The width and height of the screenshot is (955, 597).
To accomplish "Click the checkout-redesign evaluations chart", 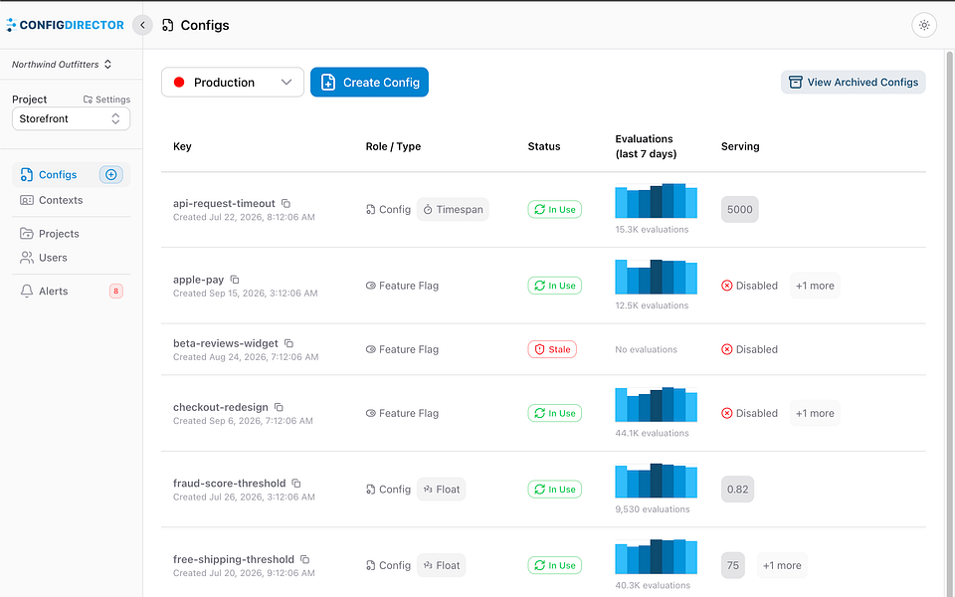I will 656,404.
